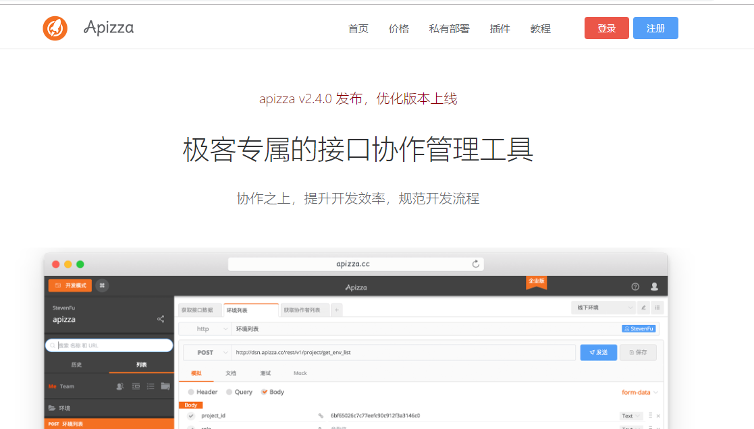Click the detailed view icon in sidebar
The width and height of the screenshot is (754, 429).
click(136, 387)
